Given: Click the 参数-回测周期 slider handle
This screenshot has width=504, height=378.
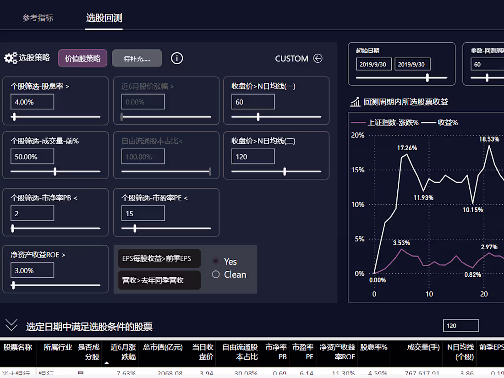Looking at the screenshot, I should [x=487, y=77].
